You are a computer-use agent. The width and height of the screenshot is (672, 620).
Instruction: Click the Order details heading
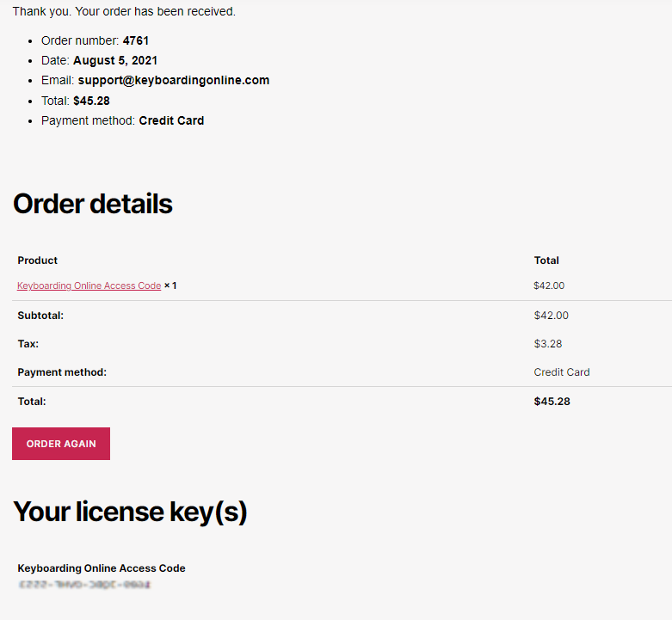point(93,204)
